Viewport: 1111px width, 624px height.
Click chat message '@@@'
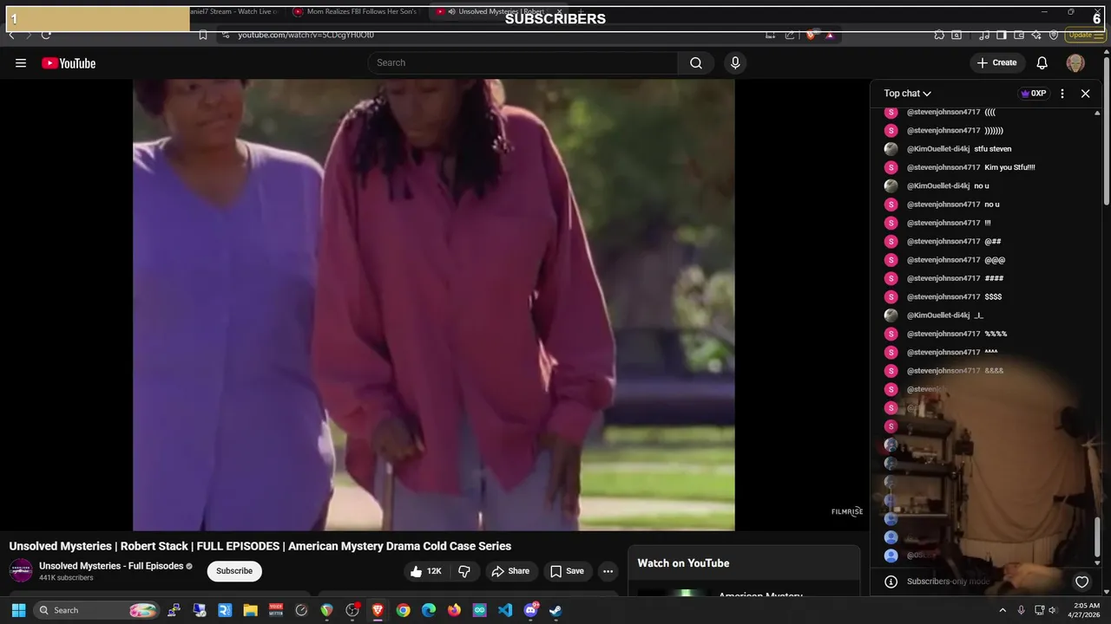pos(995,260)
